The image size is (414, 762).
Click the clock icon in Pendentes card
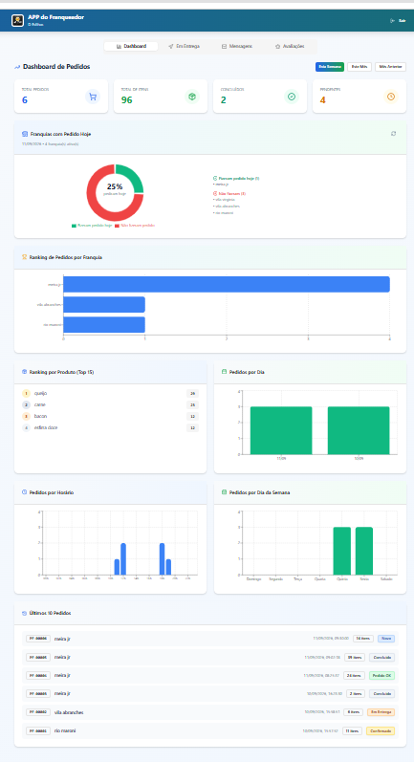click(x=391, y=97)
